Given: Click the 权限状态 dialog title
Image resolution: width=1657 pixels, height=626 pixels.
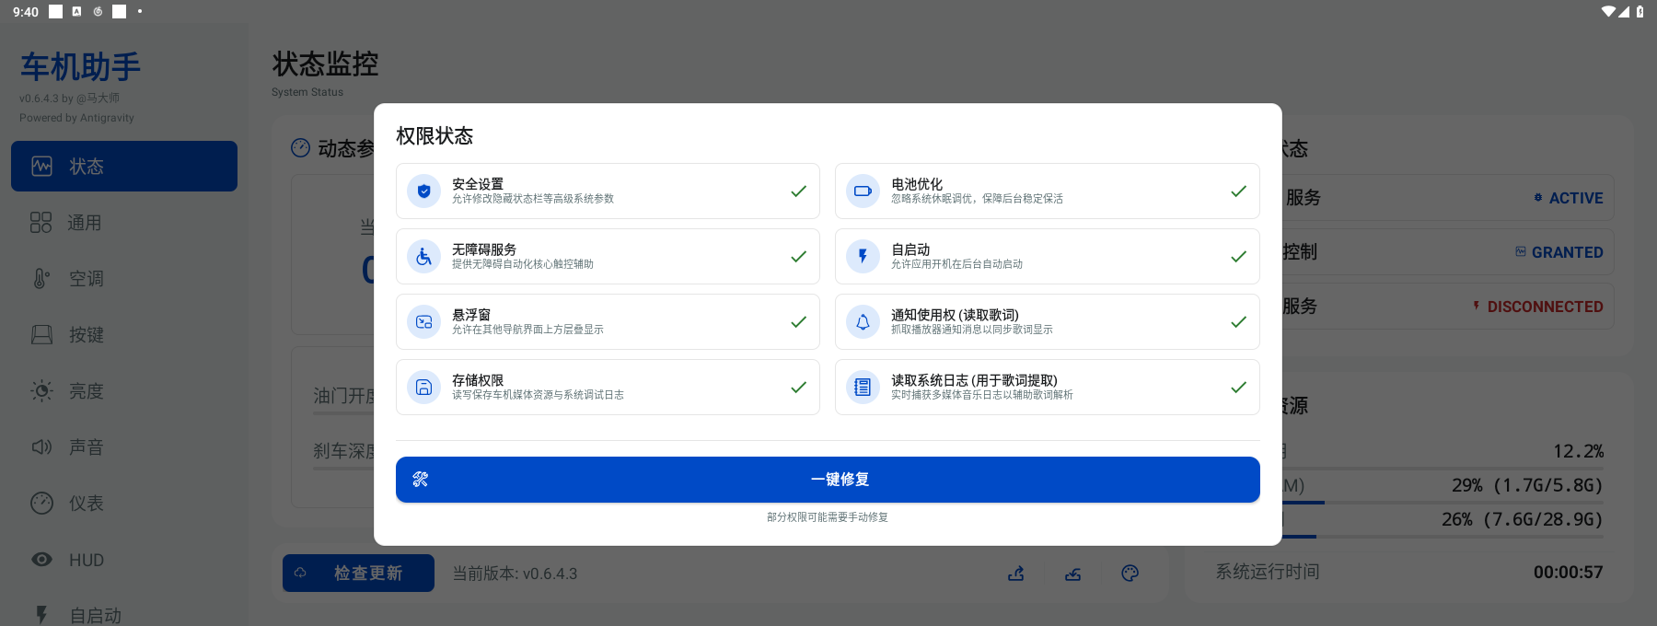Looking at the screenshot, I should pos(435,136).
